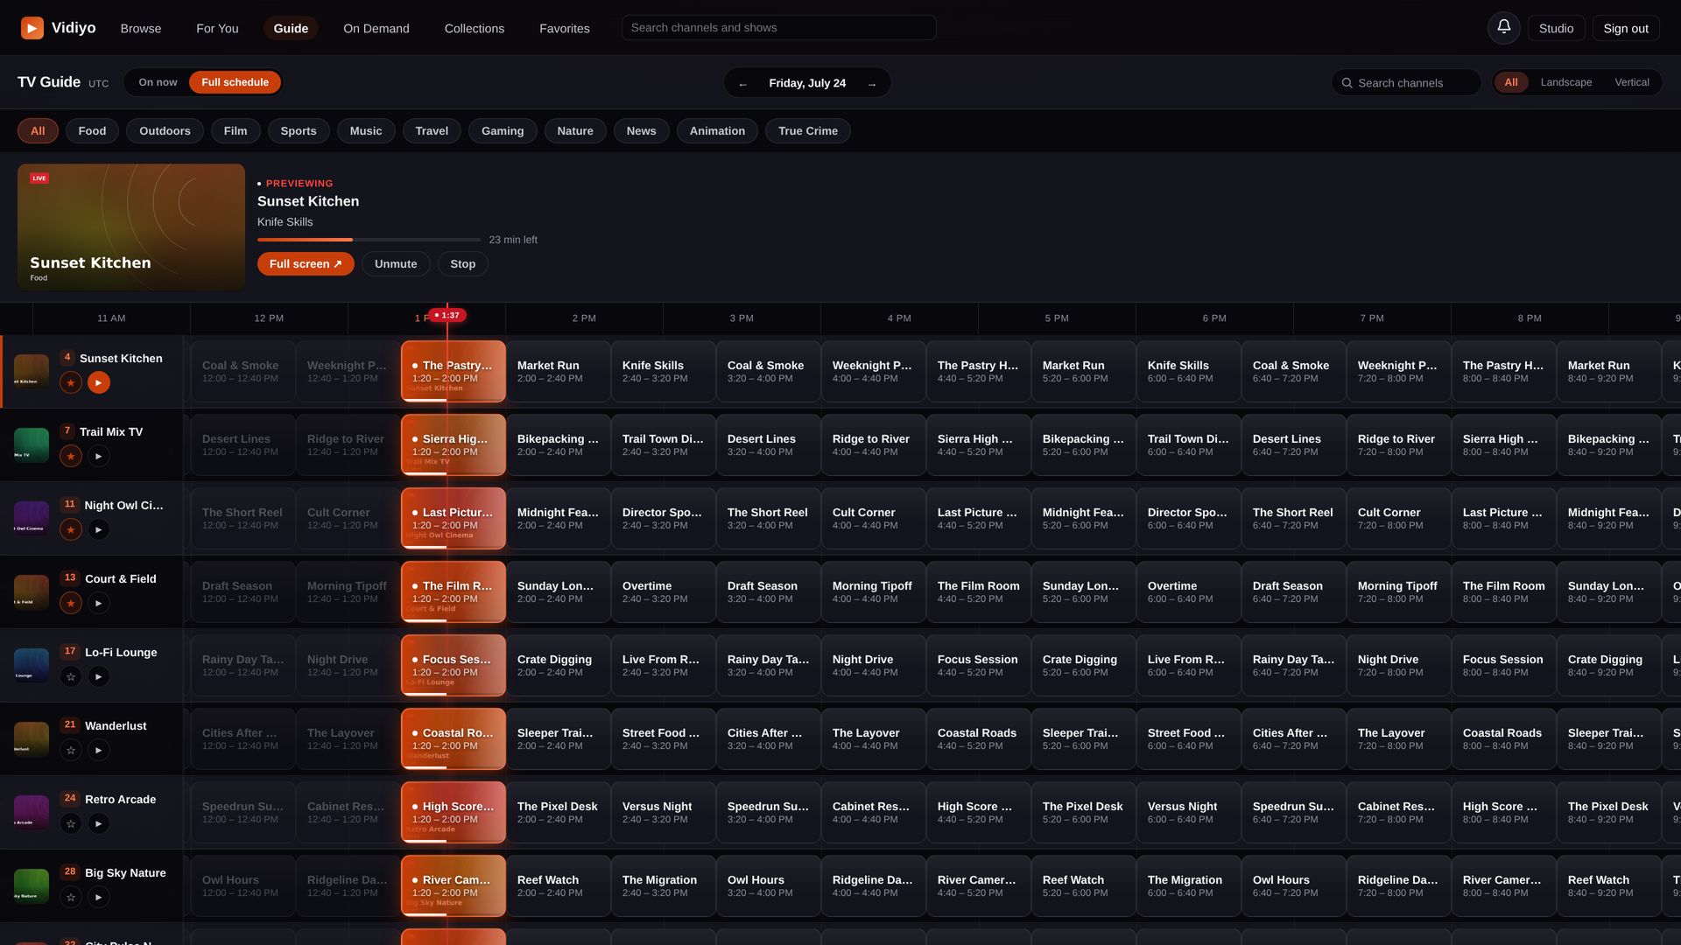Click the 1:37 current time marker
This screenshot has height=945, width=1681.
tap(447, 315)
